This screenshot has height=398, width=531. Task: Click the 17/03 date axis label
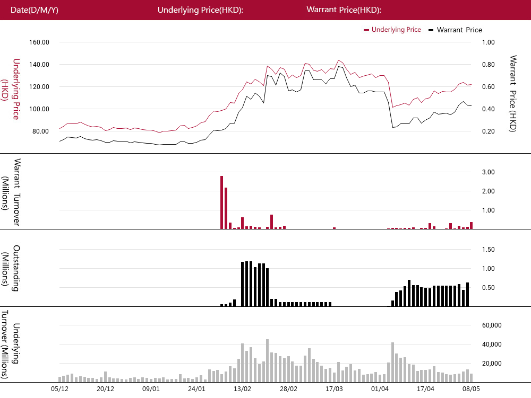[334, 389]
